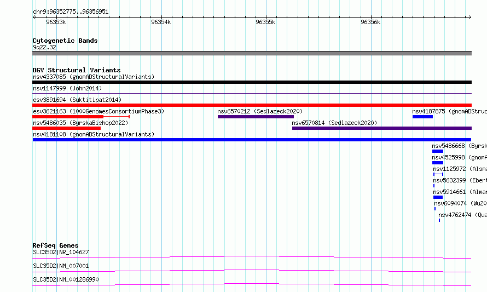
Task: Click the nsv1147999 (John2014) label
Action: click(x=67, y=88)
